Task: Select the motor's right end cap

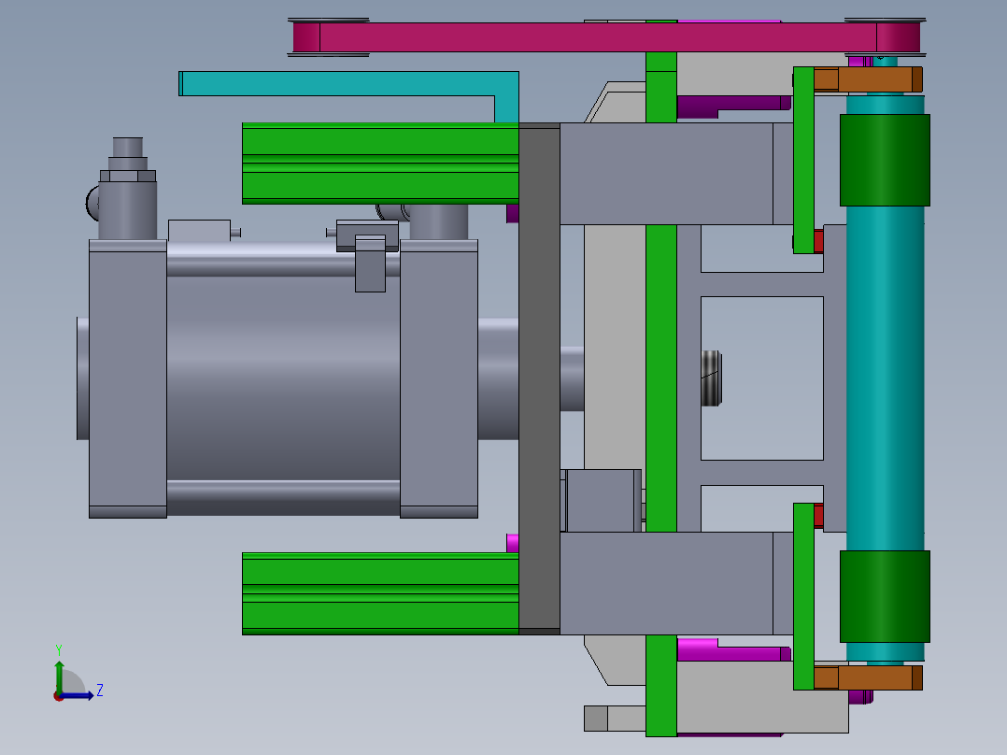Action: tap(439, 379)
